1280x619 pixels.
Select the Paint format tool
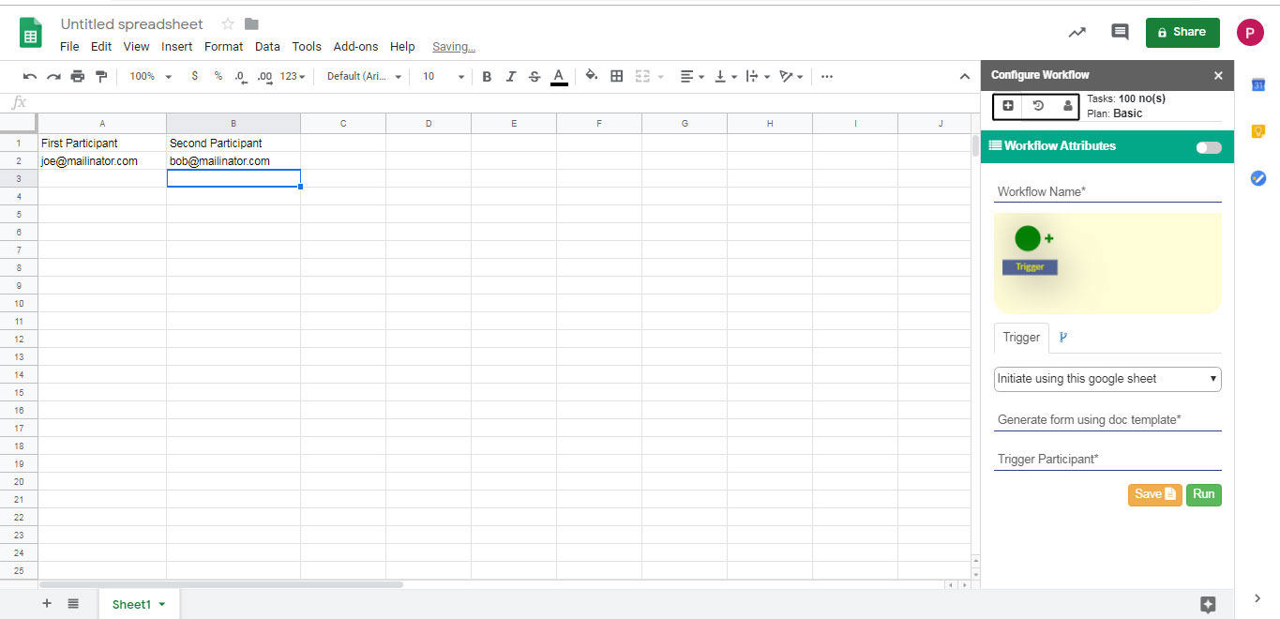click(101, 76)
